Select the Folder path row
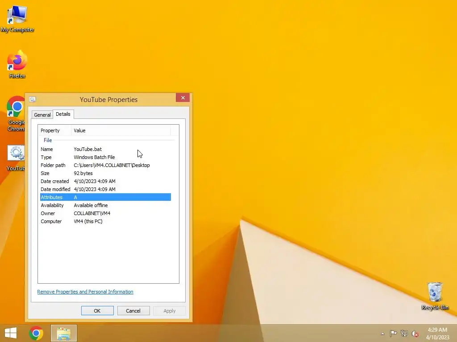This screenshot has width=457, height=342. (x=105, y=165)
